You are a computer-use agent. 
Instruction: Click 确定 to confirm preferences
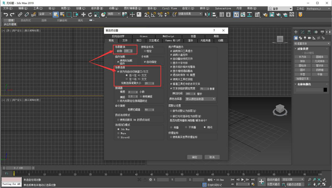pyautogui.click(x=195, y=157)
